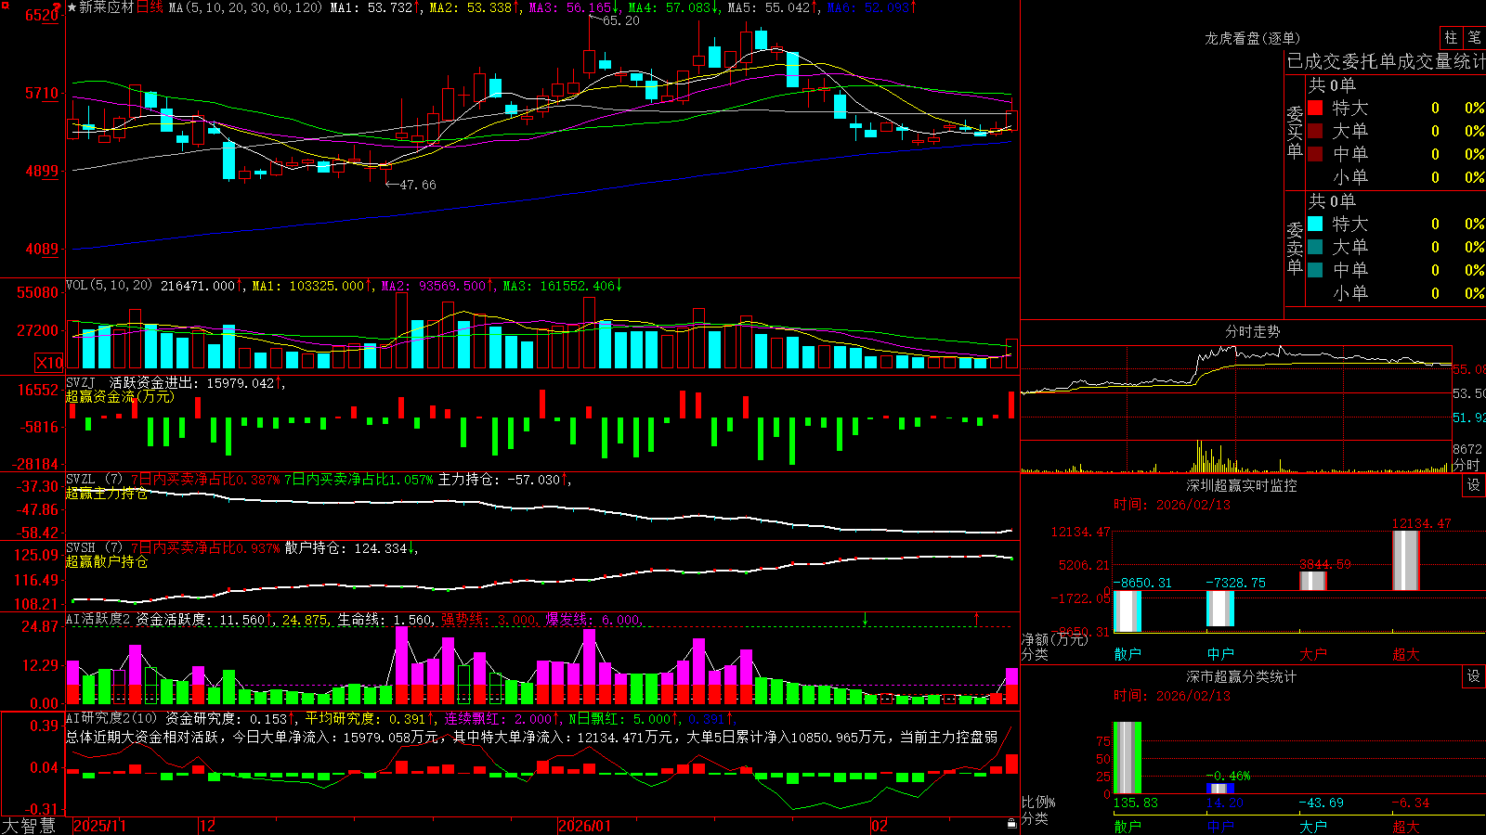Click 分时走势 chart title
This screenshot has width=1486, height=835.
(1252, 331)
